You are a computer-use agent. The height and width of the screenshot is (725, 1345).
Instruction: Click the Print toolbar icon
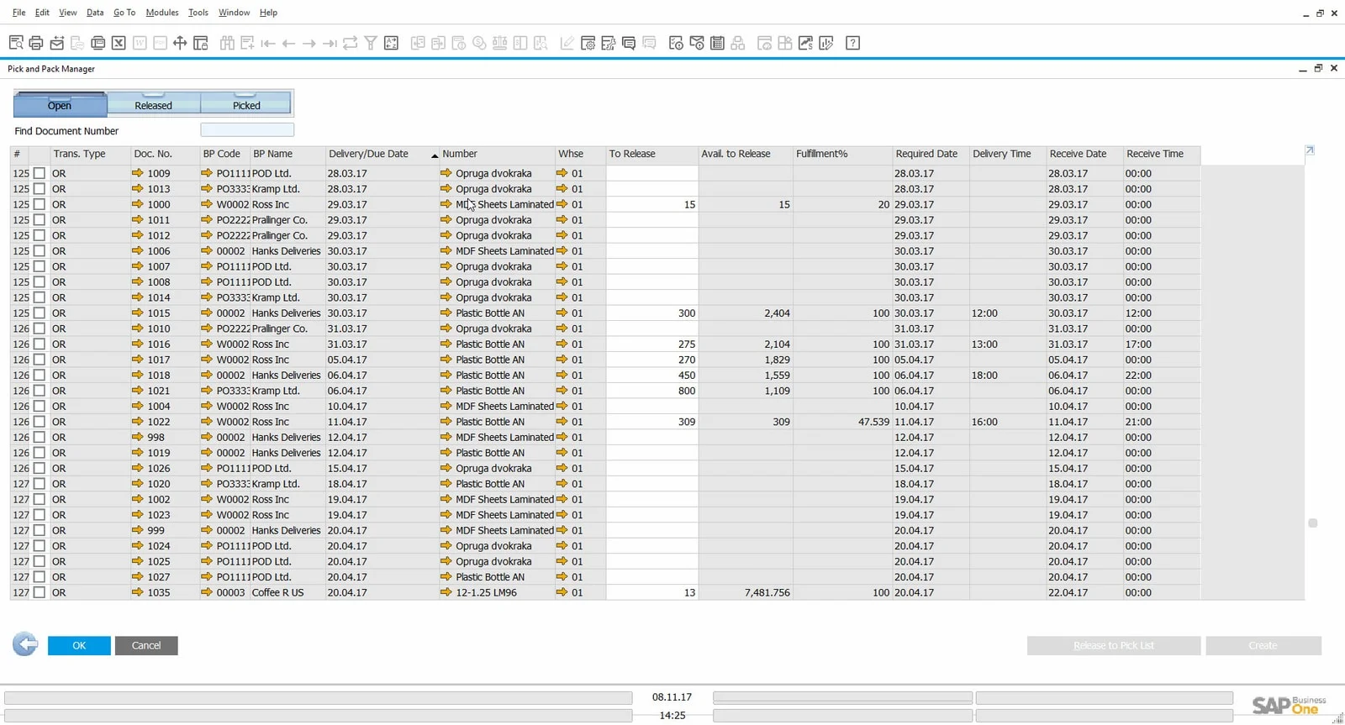(x=36, y=43)
